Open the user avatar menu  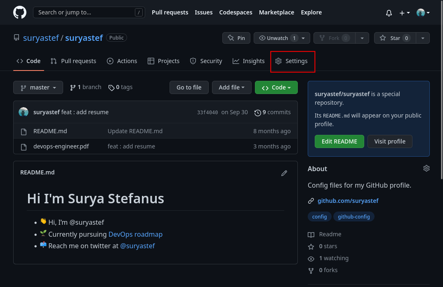[x=423, y=13]
